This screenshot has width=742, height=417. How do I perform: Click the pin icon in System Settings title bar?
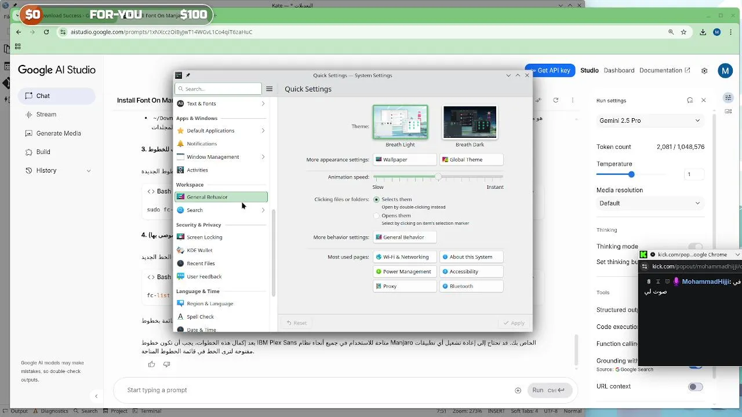pyautogui.click(x=188, y=75)
